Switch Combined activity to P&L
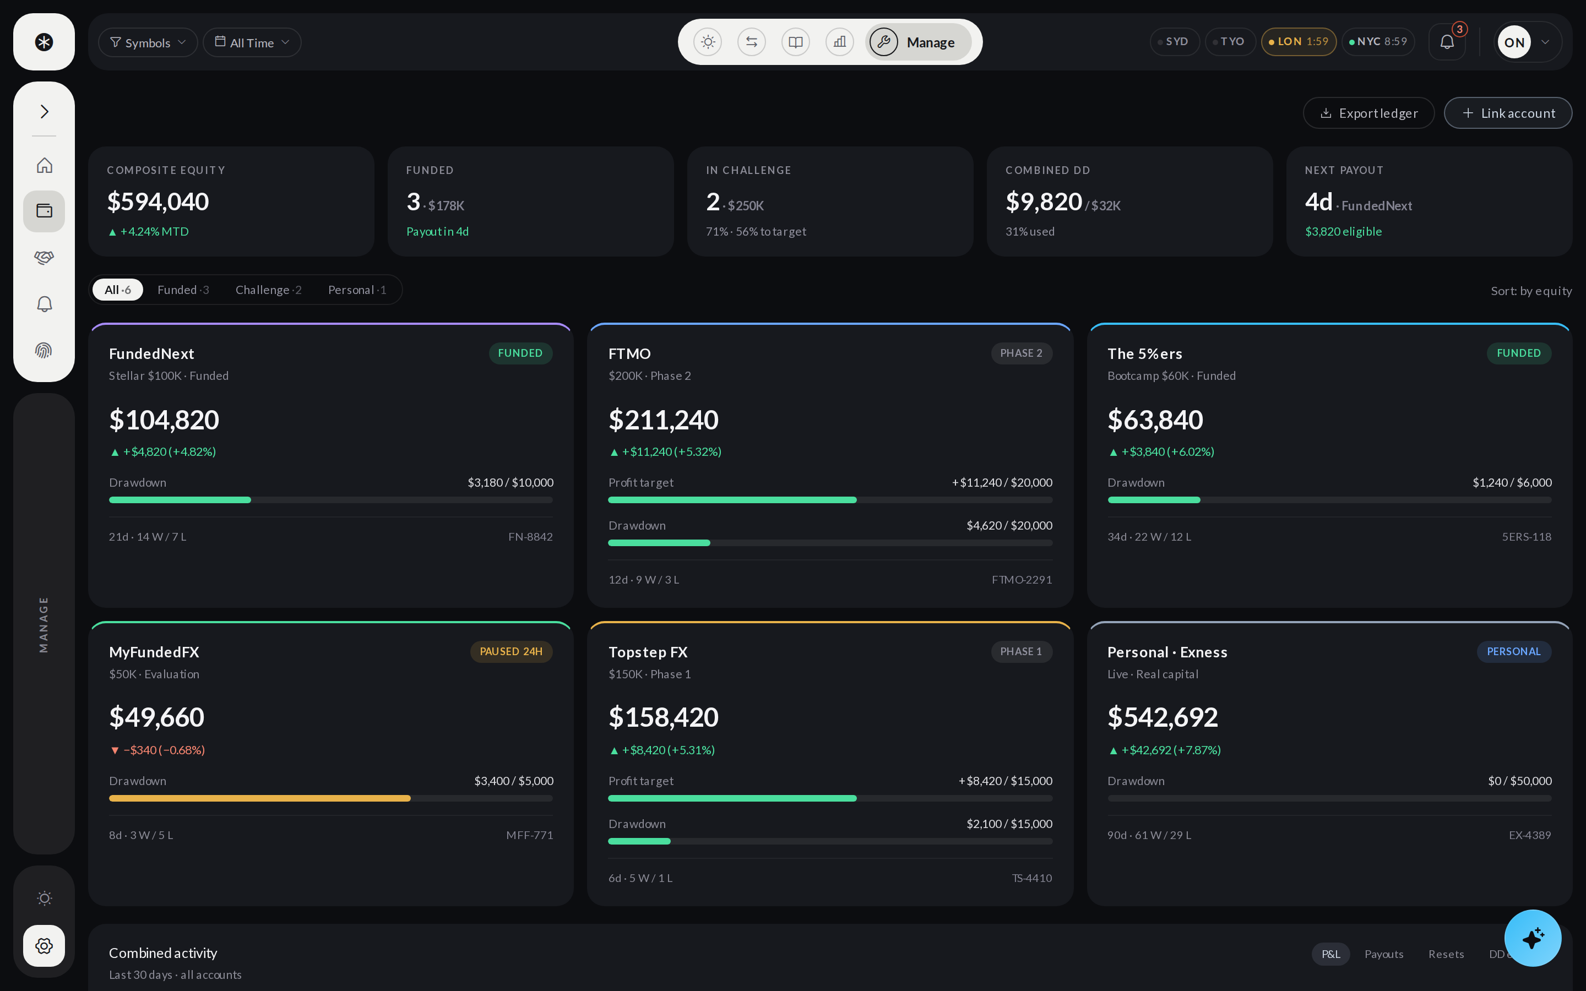This screenshot has width=1586, height=991. (1330, 954)
